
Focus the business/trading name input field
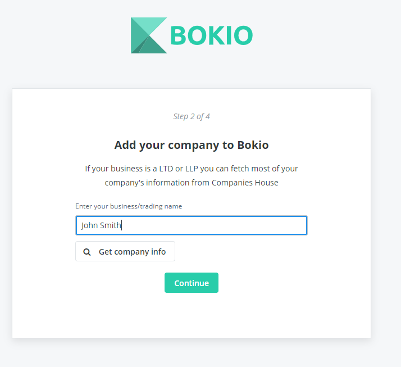192,225
